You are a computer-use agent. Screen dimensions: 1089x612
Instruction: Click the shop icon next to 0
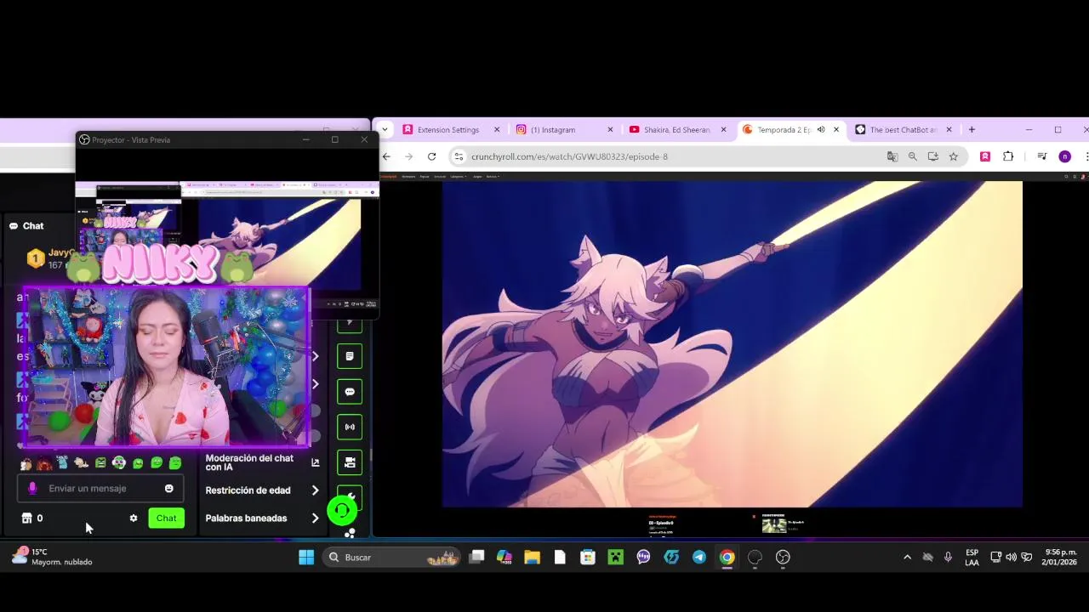[x=26, y=518]
